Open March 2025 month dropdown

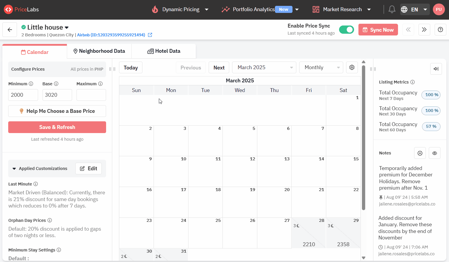tap(264, 67)
